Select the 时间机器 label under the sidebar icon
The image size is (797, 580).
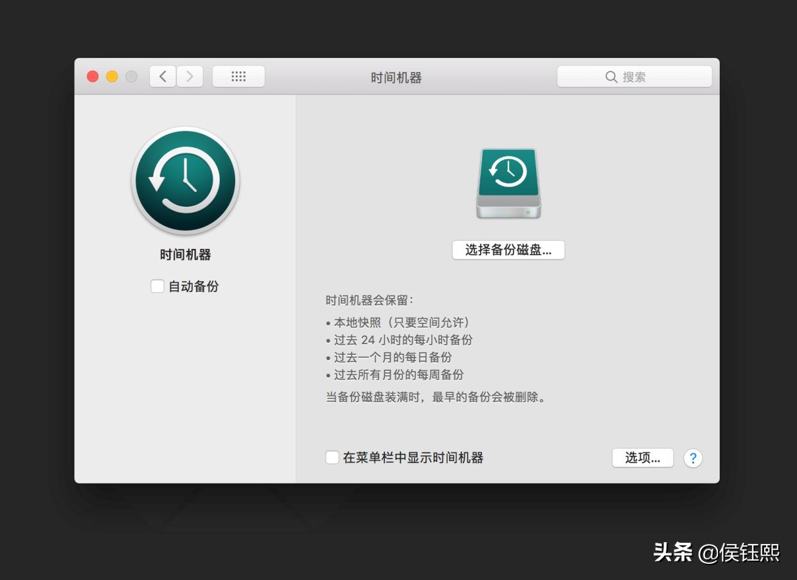click(185, 254)
